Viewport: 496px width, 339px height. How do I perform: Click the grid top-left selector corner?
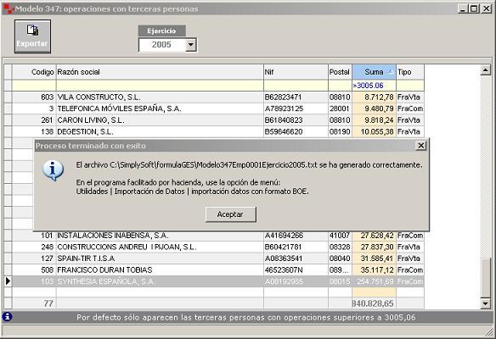click(8, 72)
